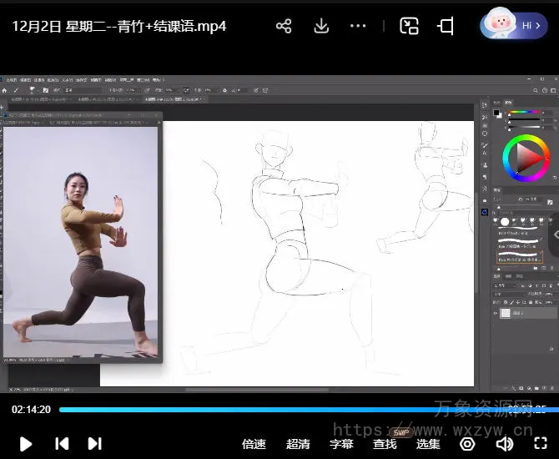Skip to the previous video
Screen dimensions: 559x459
[x=61, y=444]
